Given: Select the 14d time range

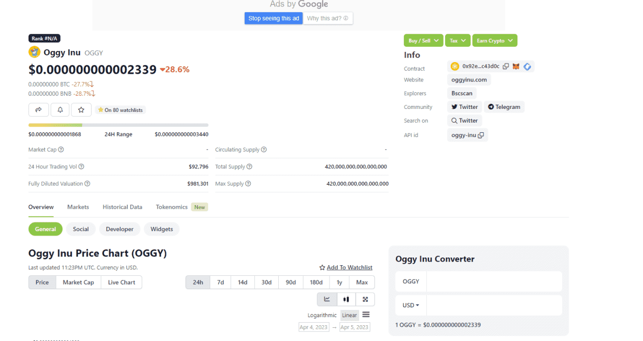Looking at the screenshot, I should [x=243, y=282].
